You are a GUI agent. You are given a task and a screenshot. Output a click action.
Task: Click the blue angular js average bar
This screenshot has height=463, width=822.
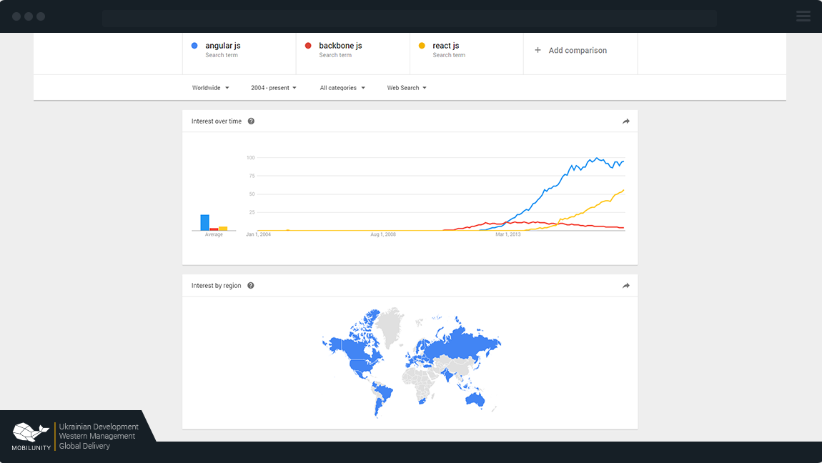click(205, 223)
